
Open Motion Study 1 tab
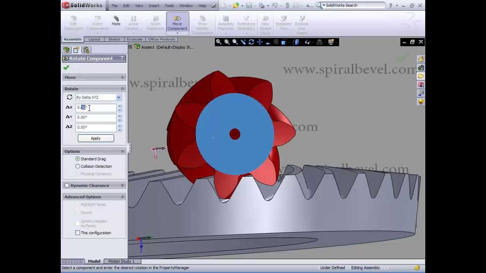pyautogui.click(x=121, y=261)
